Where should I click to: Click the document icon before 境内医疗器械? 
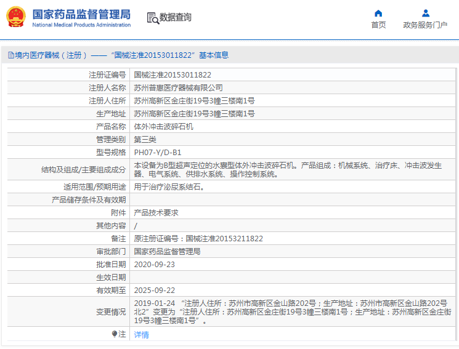(x=10, y=55)
